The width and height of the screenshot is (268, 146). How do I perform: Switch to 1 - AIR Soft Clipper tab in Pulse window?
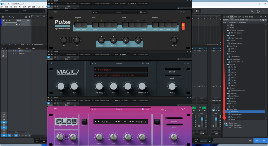tap(70, 3)
